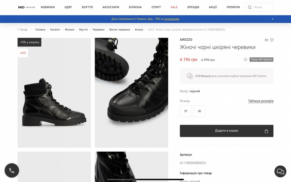Go to Взуття breadcrumb
291x182 pixels.
click(83, 30)
